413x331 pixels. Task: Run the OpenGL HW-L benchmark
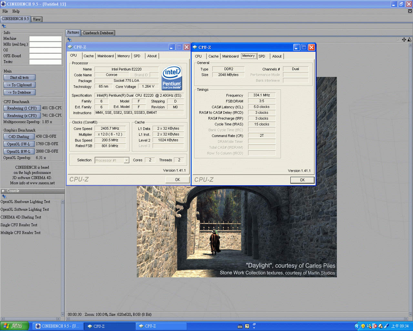pos(19,152)
